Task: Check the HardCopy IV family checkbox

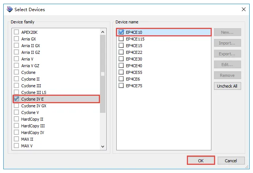Action: (x=16, y=133)
